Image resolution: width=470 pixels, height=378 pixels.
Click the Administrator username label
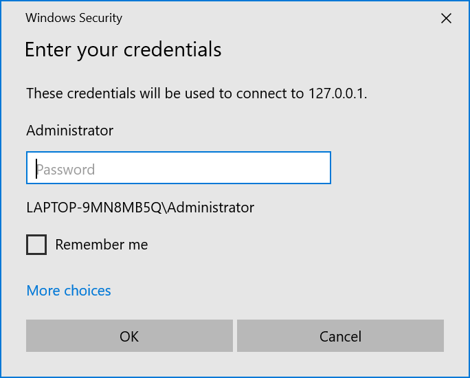(69, 130)
